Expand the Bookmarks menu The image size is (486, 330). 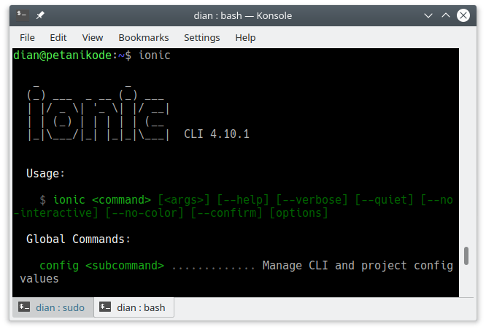(x=144, y=37)
